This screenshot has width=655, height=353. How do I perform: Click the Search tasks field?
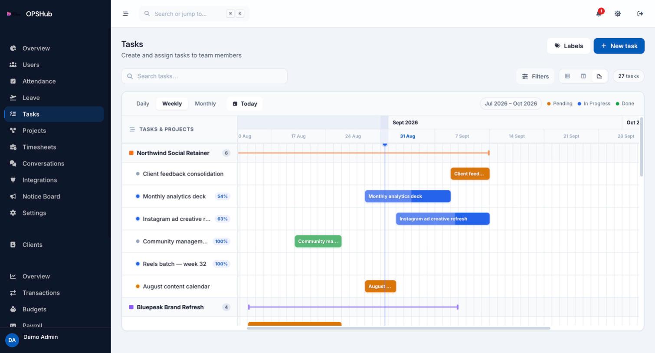204,76
